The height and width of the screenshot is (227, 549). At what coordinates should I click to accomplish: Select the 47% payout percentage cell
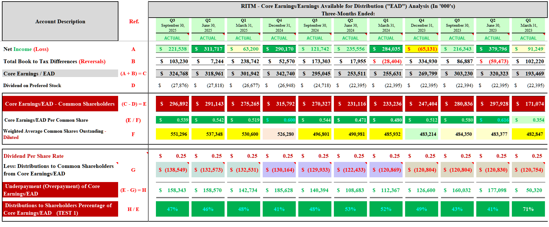coord(172,209)
